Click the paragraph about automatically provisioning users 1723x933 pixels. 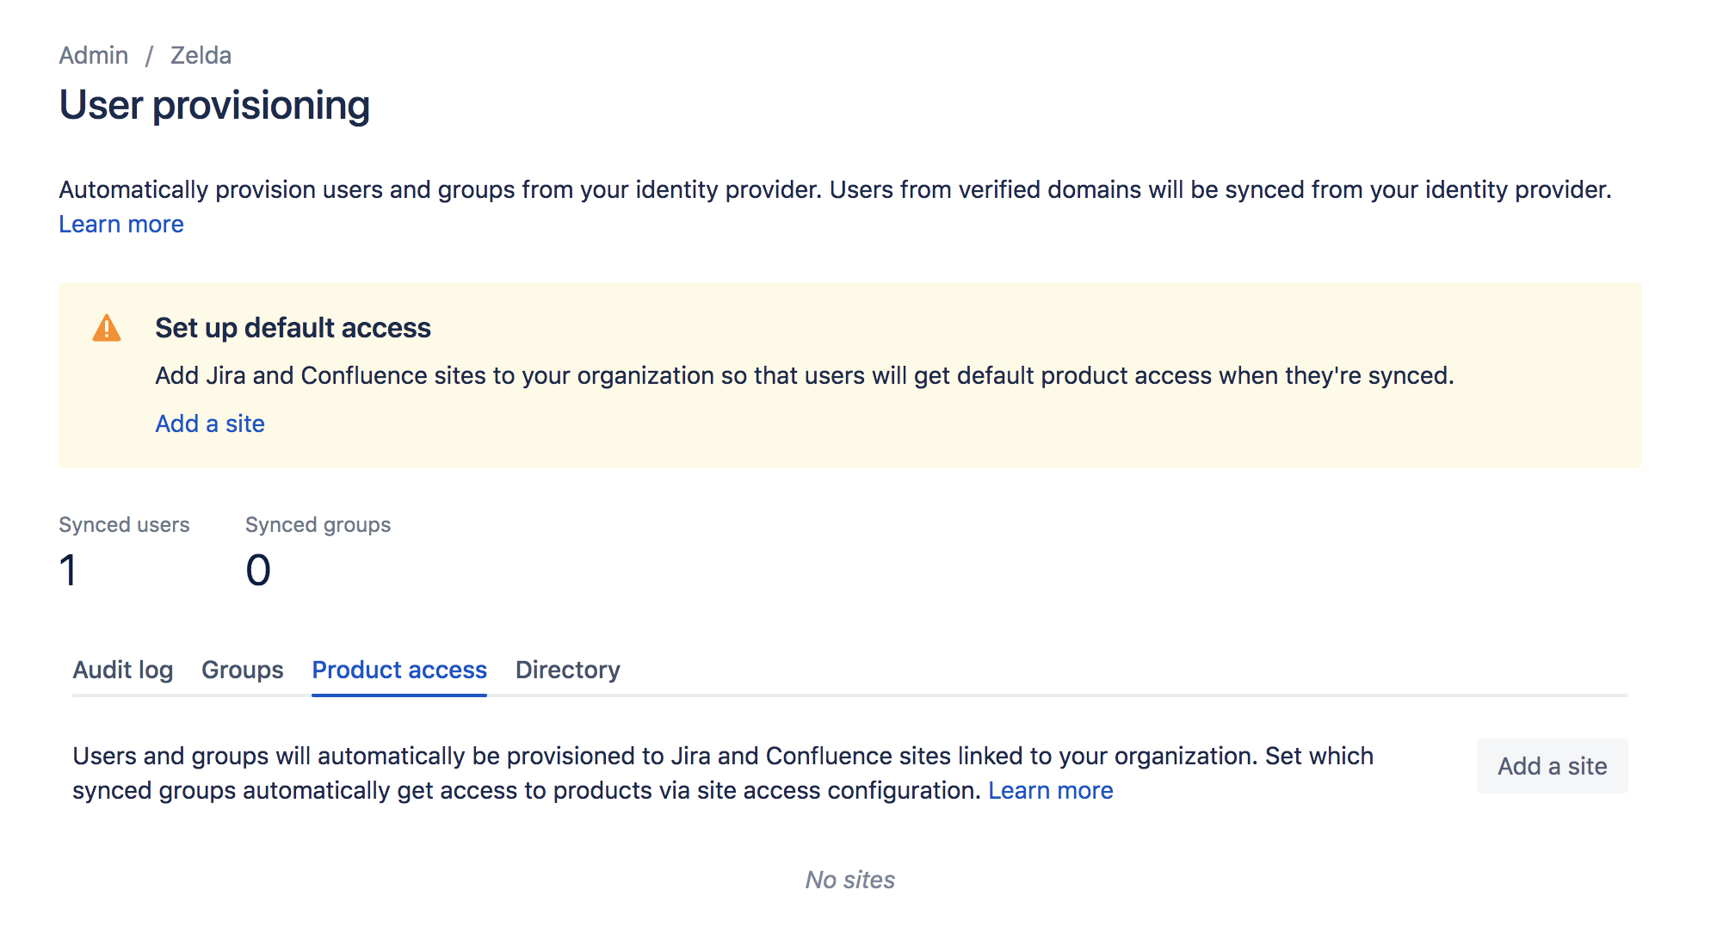coord(834,189)
